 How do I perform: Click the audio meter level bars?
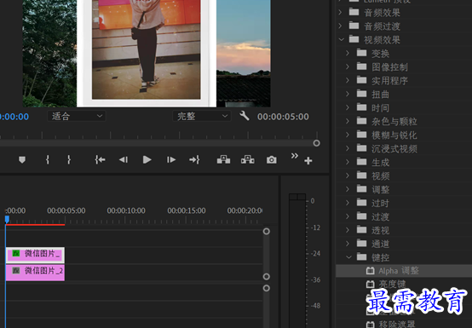pyautogui.click(x=297, y=261)
